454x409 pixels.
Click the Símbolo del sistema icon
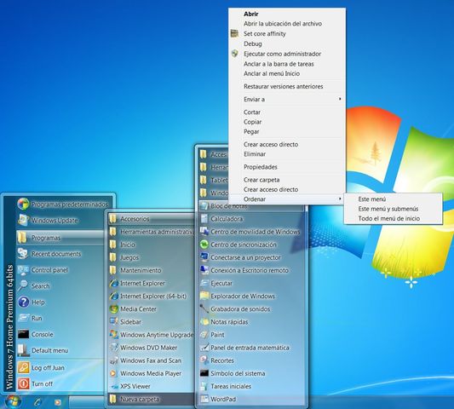click(x=204, y=373)
